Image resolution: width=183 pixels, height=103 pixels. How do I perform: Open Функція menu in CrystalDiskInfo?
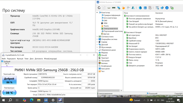tap(20, 59)
